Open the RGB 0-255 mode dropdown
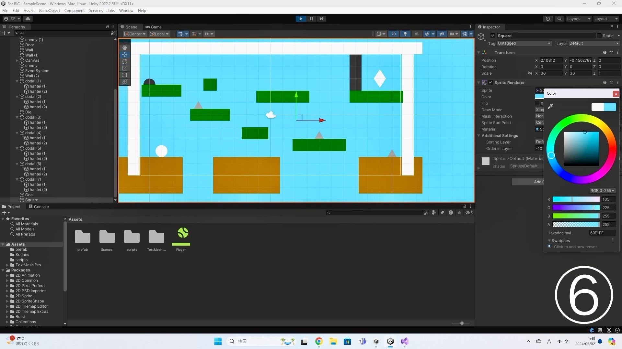The width and height of the screenshot is (622, 349). click(x=602, y=191)
